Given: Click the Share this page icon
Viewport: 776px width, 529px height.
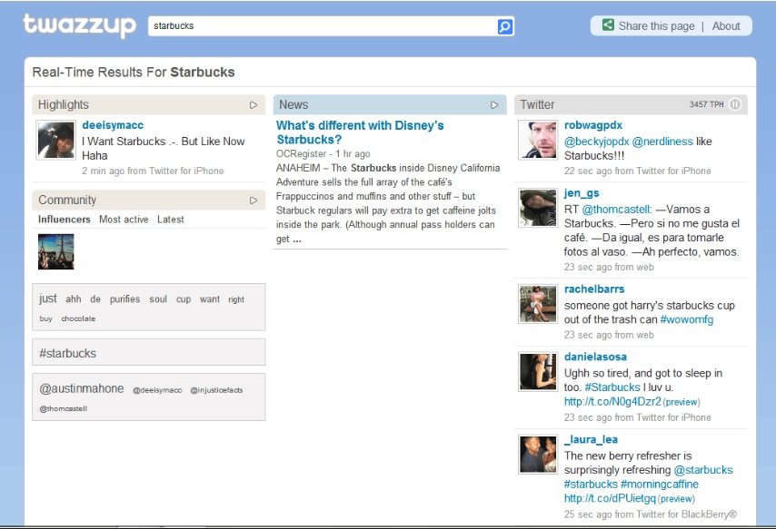Looking at the screenshot, I should (x=608, y=25).
